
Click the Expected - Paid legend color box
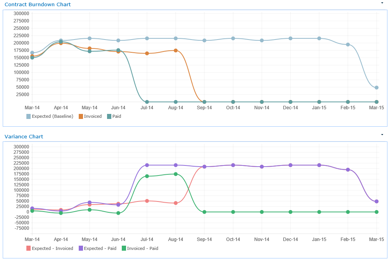pyautogui.click(x=81, y=248)
